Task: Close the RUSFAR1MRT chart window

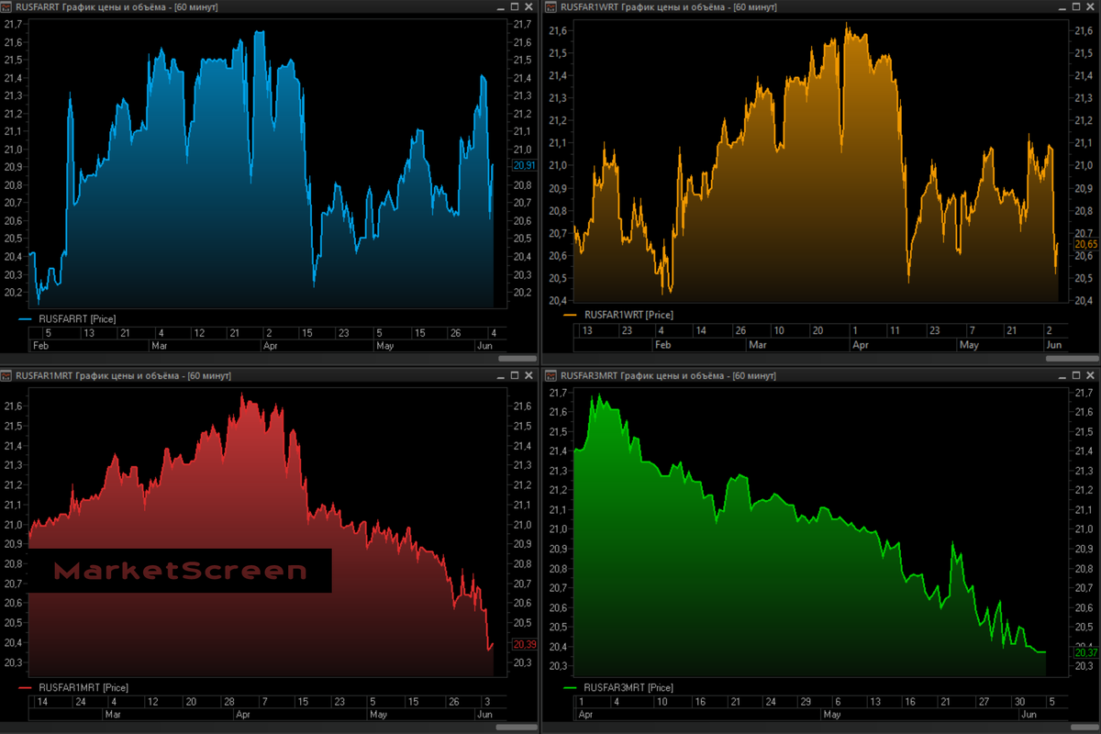Action: pyautogui.click(x=528, y=375)
